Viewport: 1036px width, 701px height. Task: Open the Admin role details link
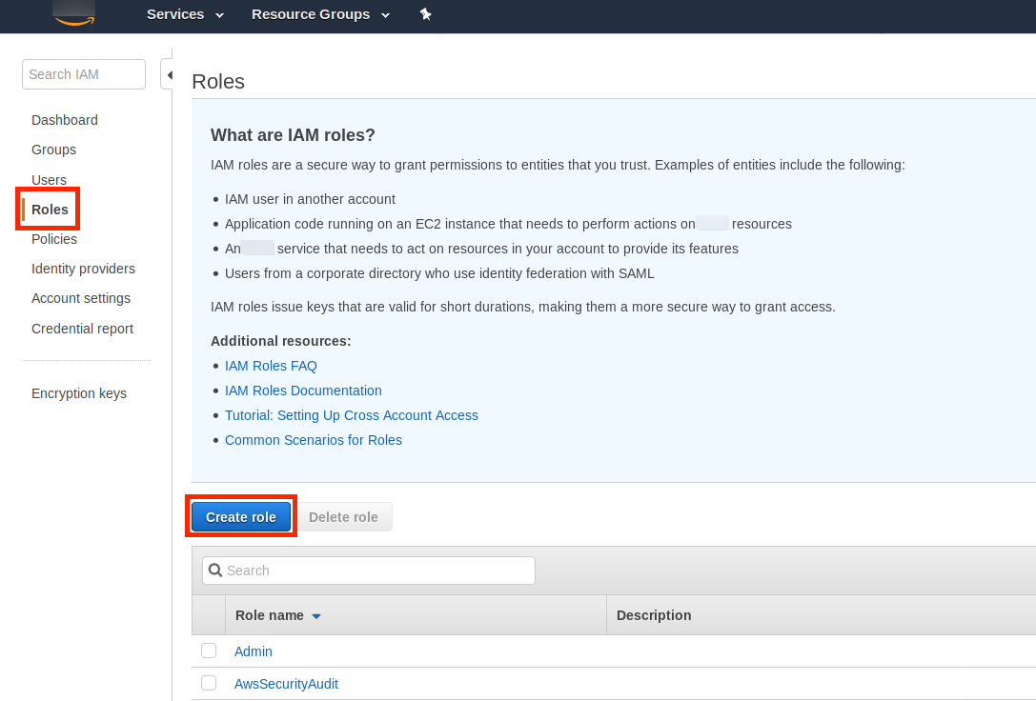click(254, 651)
